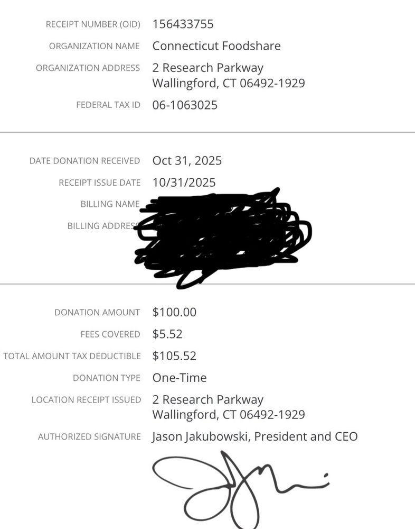Click the handwritten signature image
Screen dimensions: 415x529
(x=241, y=489)
